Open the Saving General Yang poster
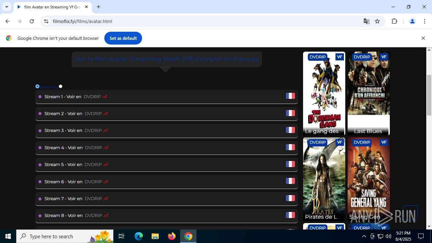The height and width of the screenshot is (243, 432). pyautogui.click(x=369, y=179)
